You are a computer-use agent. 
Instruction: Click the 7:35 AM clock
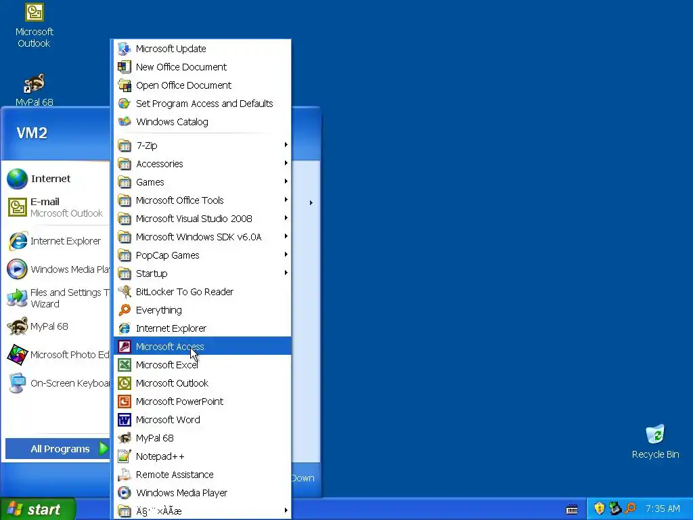663,508
